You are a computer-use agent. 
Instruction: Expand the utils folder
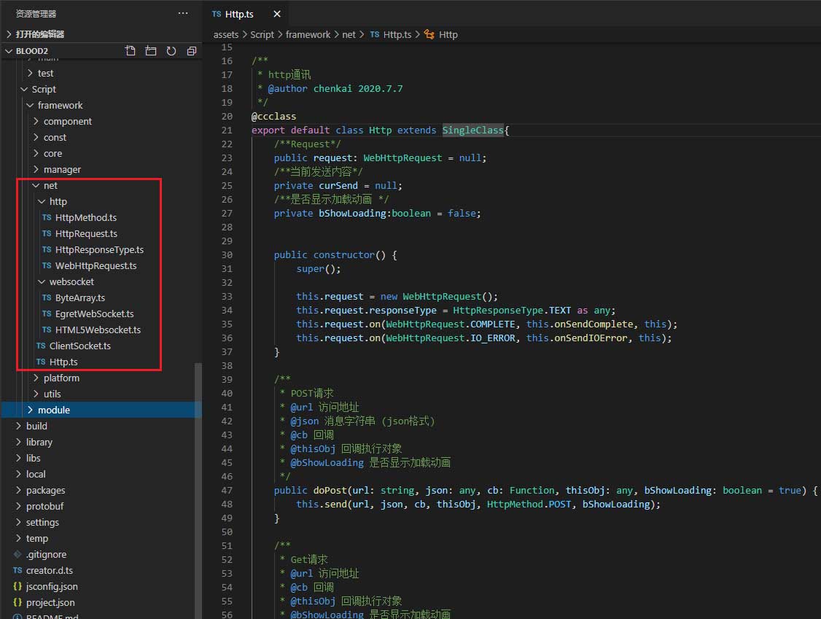(36, 394)
